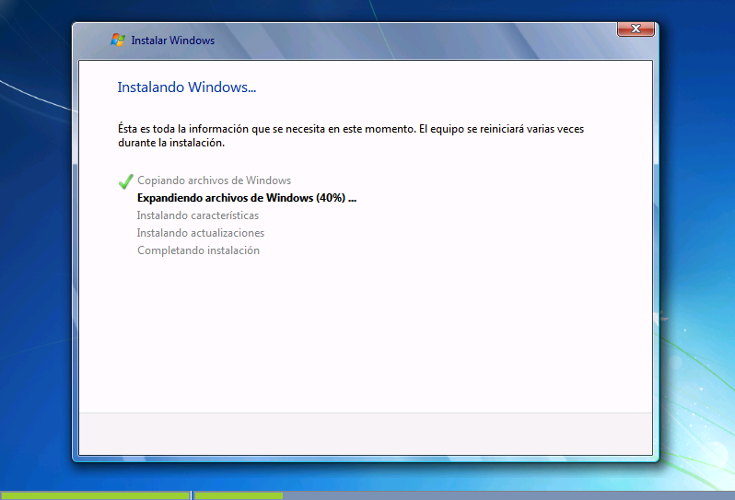Click 'Instalando características' step

(x=198, y=215)
